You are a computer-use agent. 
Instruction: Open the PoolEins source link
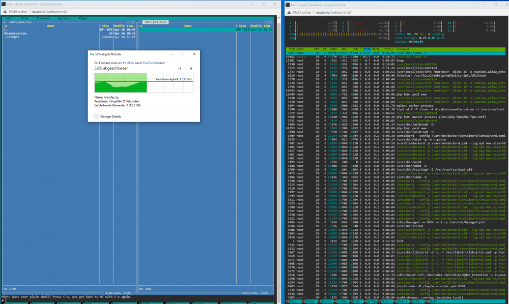click(x=129, y=63)
